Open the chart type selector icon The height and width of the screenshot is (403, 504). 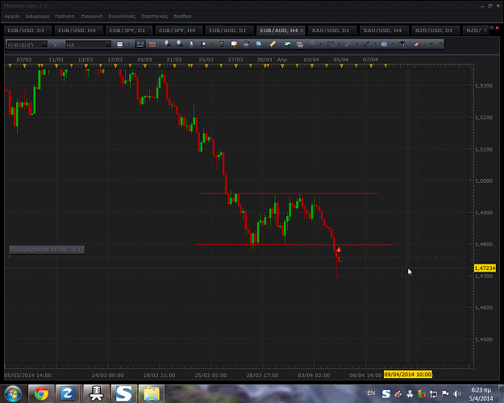(119, 44)
